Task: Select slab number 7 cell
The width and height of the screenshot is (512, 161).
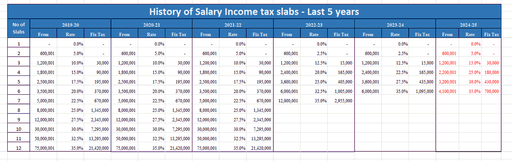Action: click(x=19, y=101)
